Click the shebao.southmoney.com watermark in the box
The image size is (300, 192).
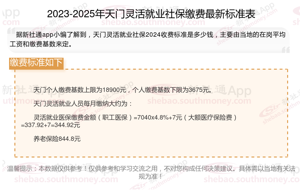(199, 101)
